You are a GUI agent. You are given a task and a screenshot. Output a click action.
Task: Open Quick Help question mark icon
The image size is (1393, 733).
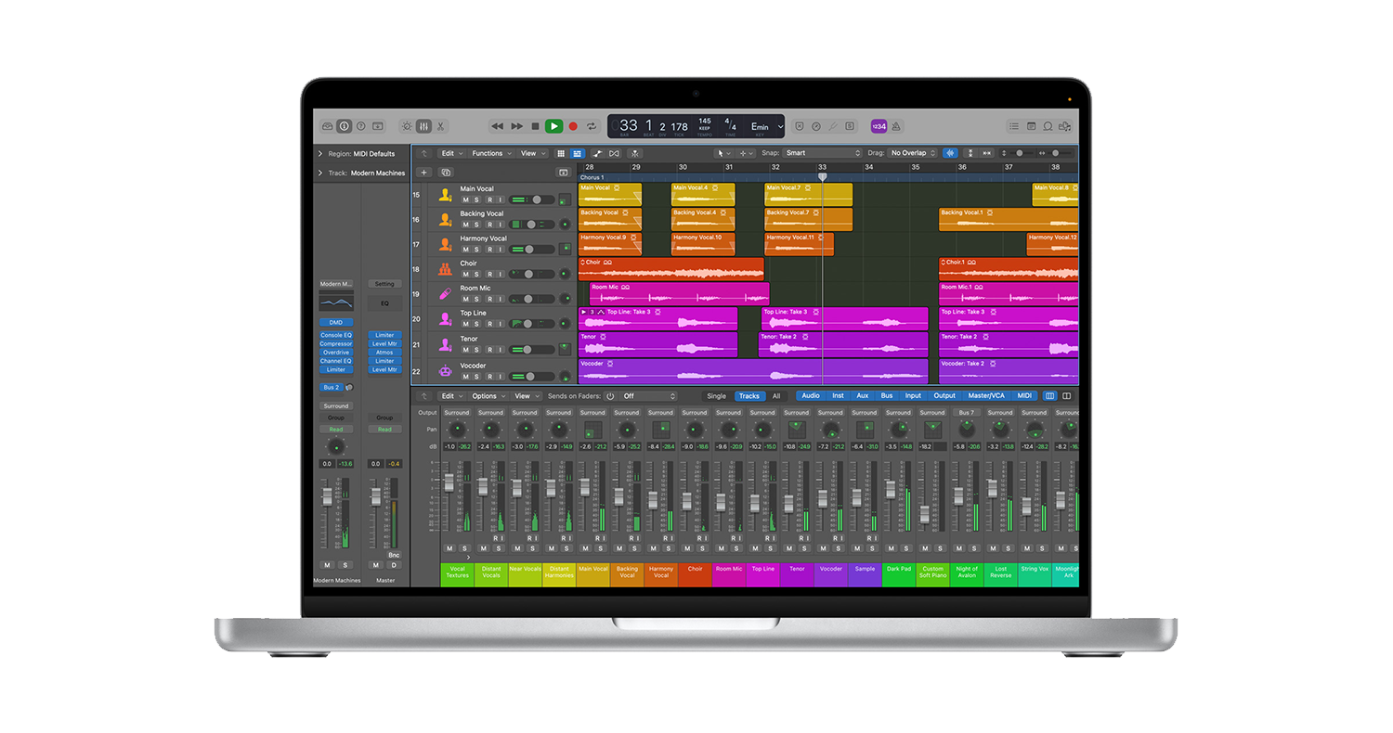tap(361, 125)
